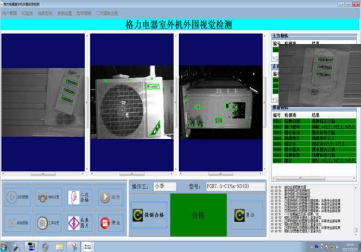This screenshot has height=252, width=361.
Task: Click the 型号 model number field
Action: pyautogui.click(x=235, y=186)
